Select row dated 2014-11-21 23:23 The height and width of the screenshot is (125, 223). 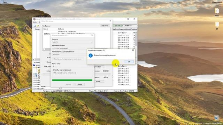[x=123, y=35]
